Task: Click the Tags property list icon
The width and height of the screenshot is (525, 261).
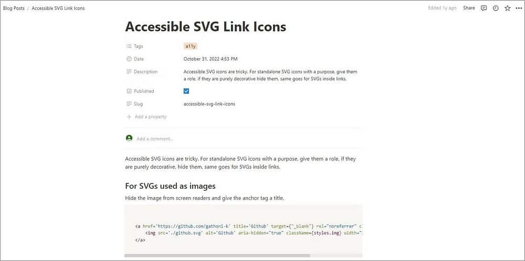Action: 129,46
